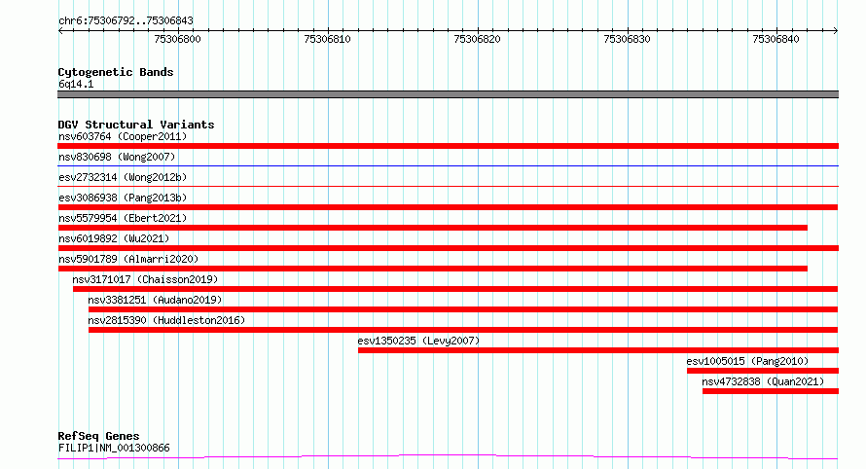The width and height of the screenshot is (866, 469).
Task: Click the nsv3171017 red bar
Action: point(455,289)
